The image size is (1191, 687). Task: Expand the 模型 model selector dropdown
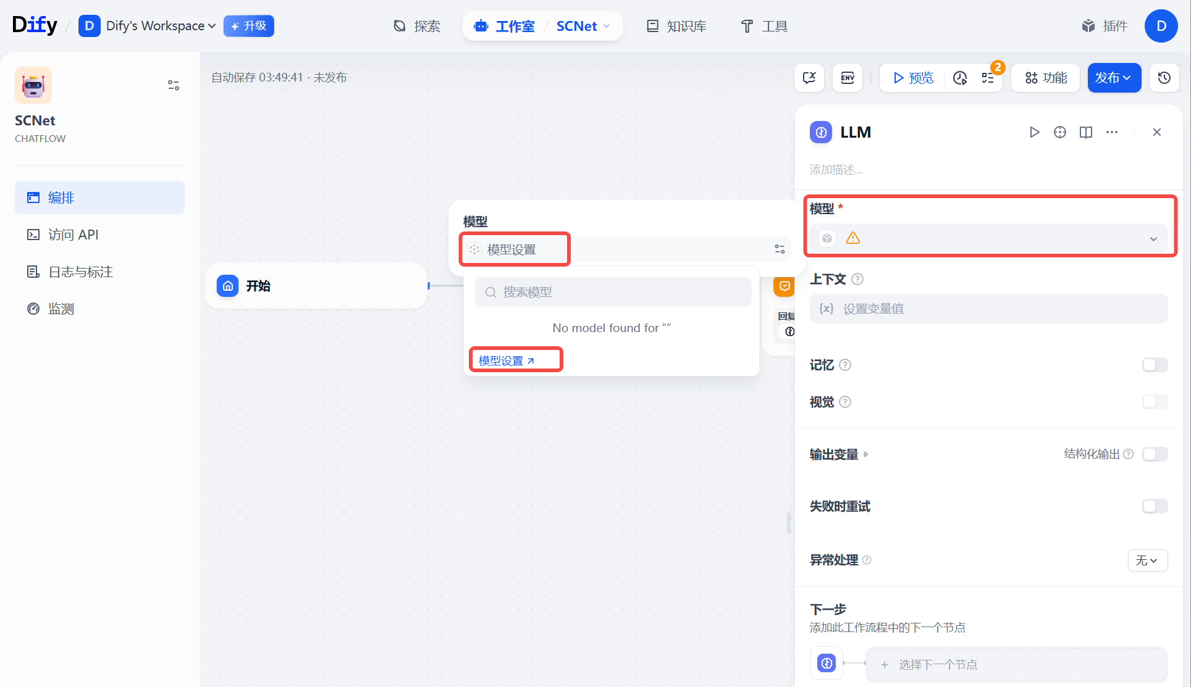point(988,238)
